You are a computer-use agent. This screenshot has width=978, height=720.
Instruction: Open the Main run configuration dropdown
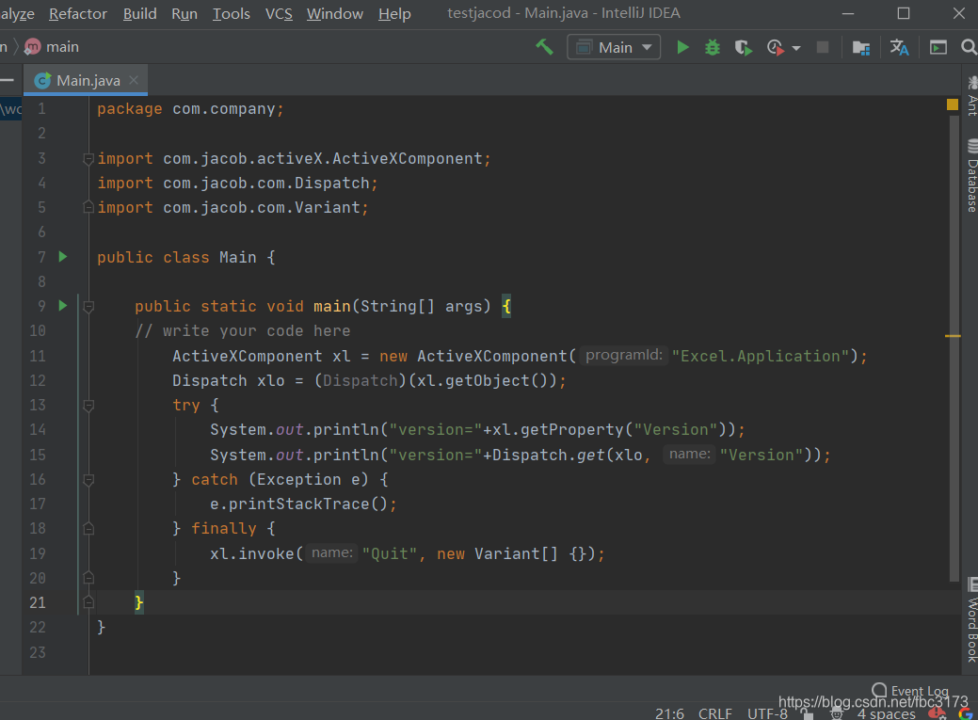[x=614, y=47]
